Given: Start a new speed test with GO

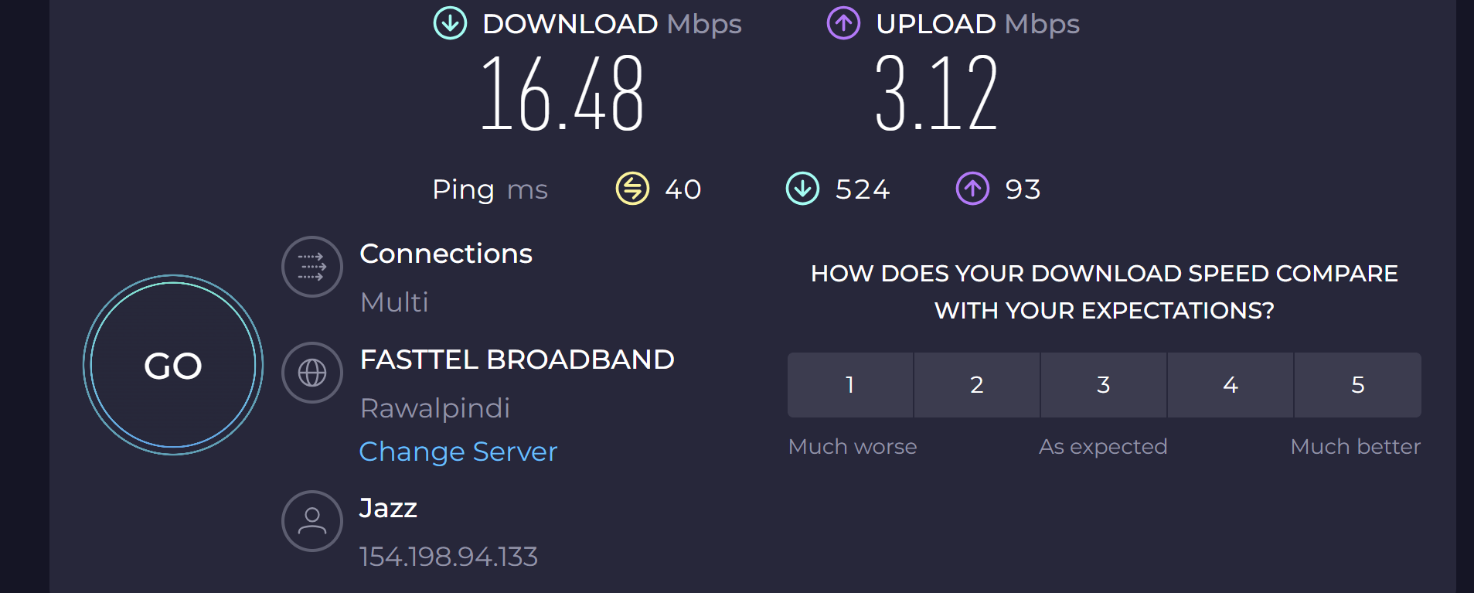Looking at the screenshot, I should tap(173, 365).
